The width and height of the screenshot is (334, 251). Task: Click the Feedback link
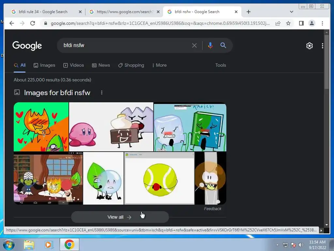[212, 209]
